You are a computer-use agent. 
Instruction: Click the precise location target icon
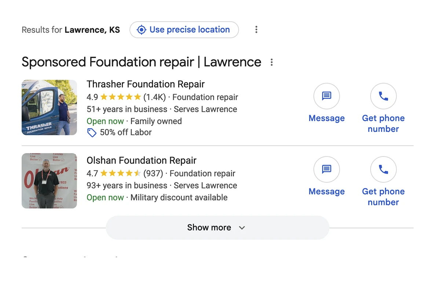click(x=142, y=30)
